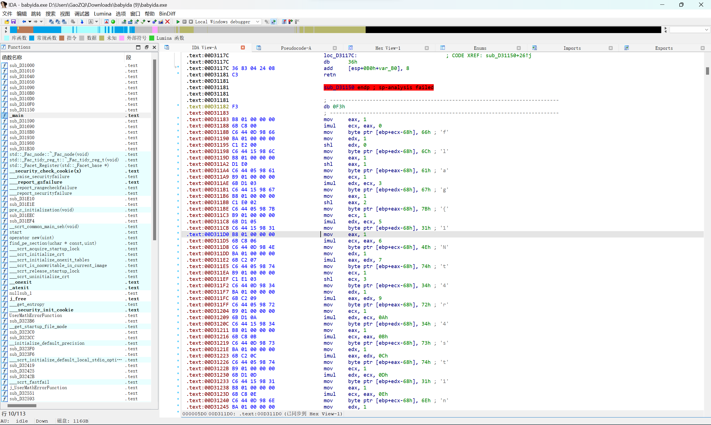Jump back with the blue left arrow
The width and height of the screenshot is (711, 425).
pos(24,22)
